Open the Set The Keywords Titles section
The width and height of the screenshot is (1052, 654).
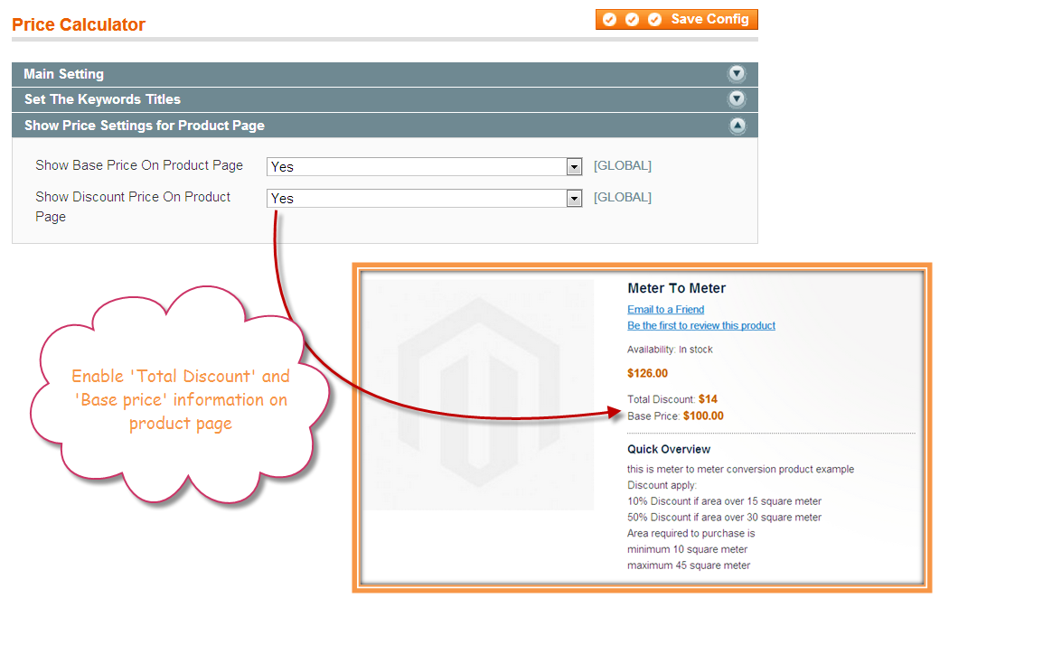tap(102, 99)
